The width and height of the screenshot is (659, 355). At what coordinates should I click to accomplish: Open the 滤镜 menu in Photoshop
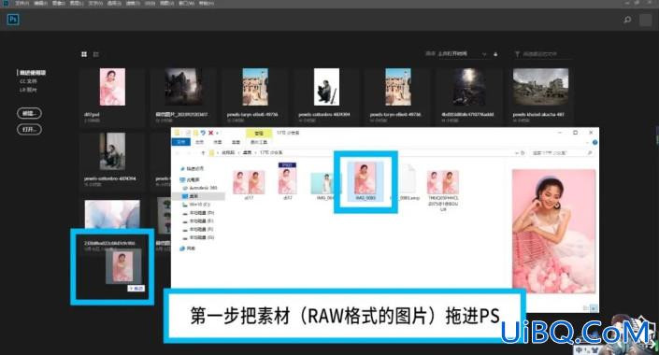[133, 4]
